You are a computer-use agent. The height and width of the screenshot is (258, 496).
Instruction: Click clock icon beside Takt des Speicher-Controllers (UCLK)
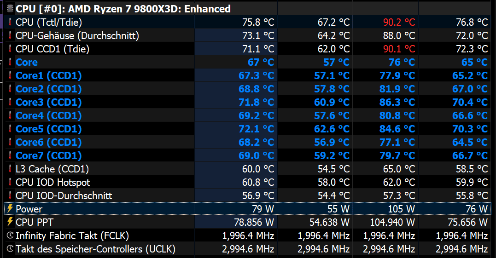point(10,249)
